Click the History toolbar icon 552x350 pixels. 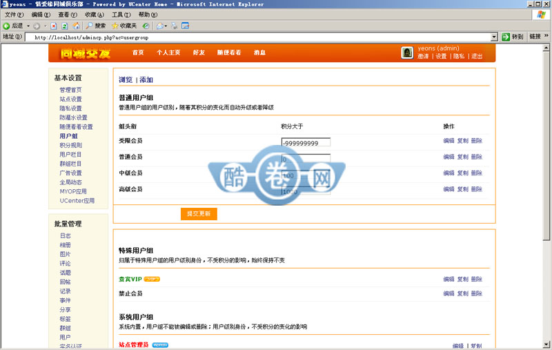(146, 26)
